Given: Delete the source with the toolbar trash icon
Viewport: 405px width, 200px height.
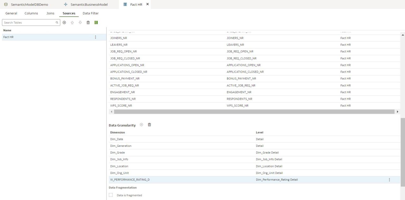Looking at the screenshot, I should (88, 23).
